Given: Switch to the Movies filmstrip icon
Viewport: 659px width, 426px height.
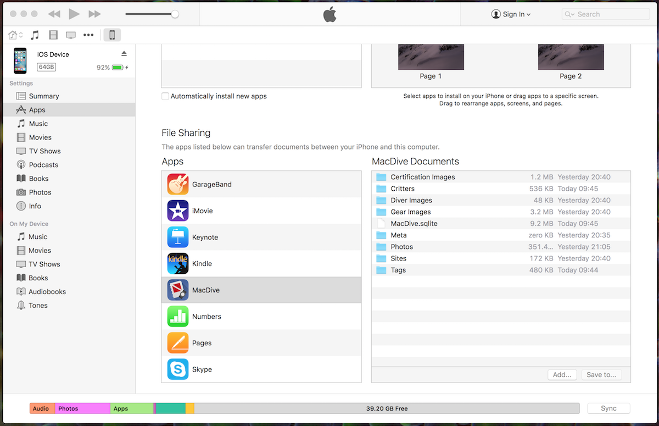Looking at the screenshot, I should pos(53,35).
